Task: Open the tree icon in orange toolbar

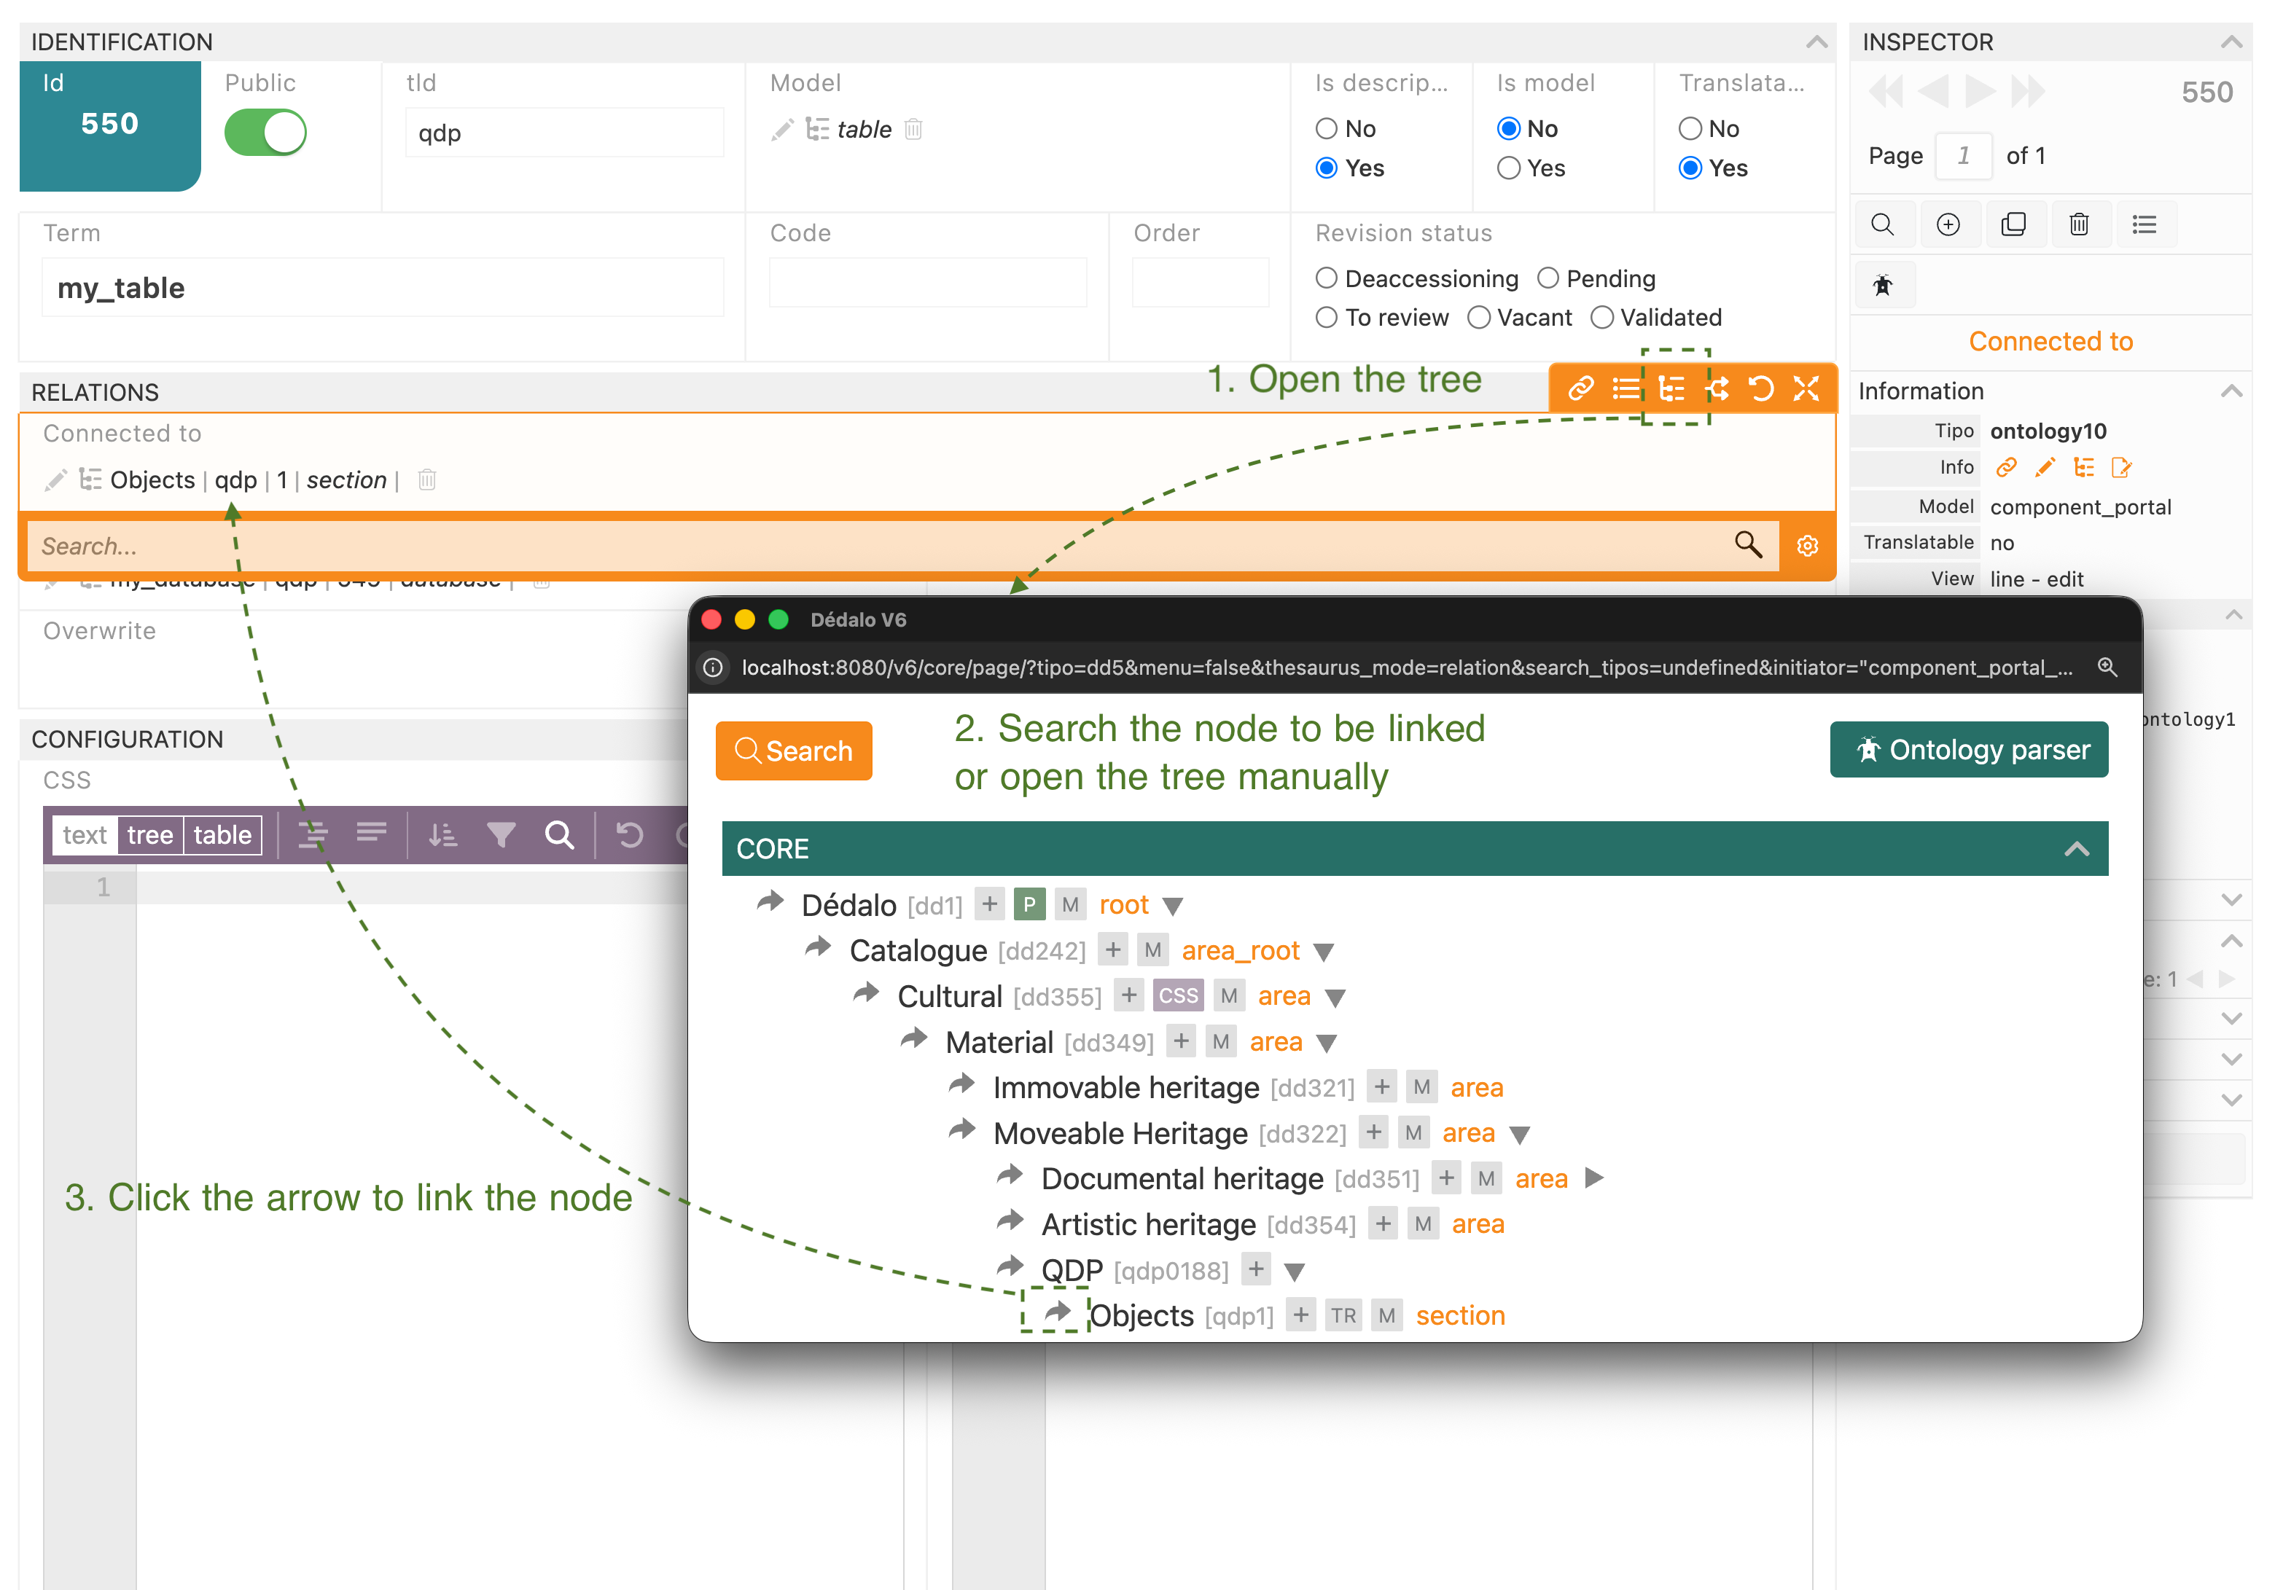Action: click(x=1672, y=388)
